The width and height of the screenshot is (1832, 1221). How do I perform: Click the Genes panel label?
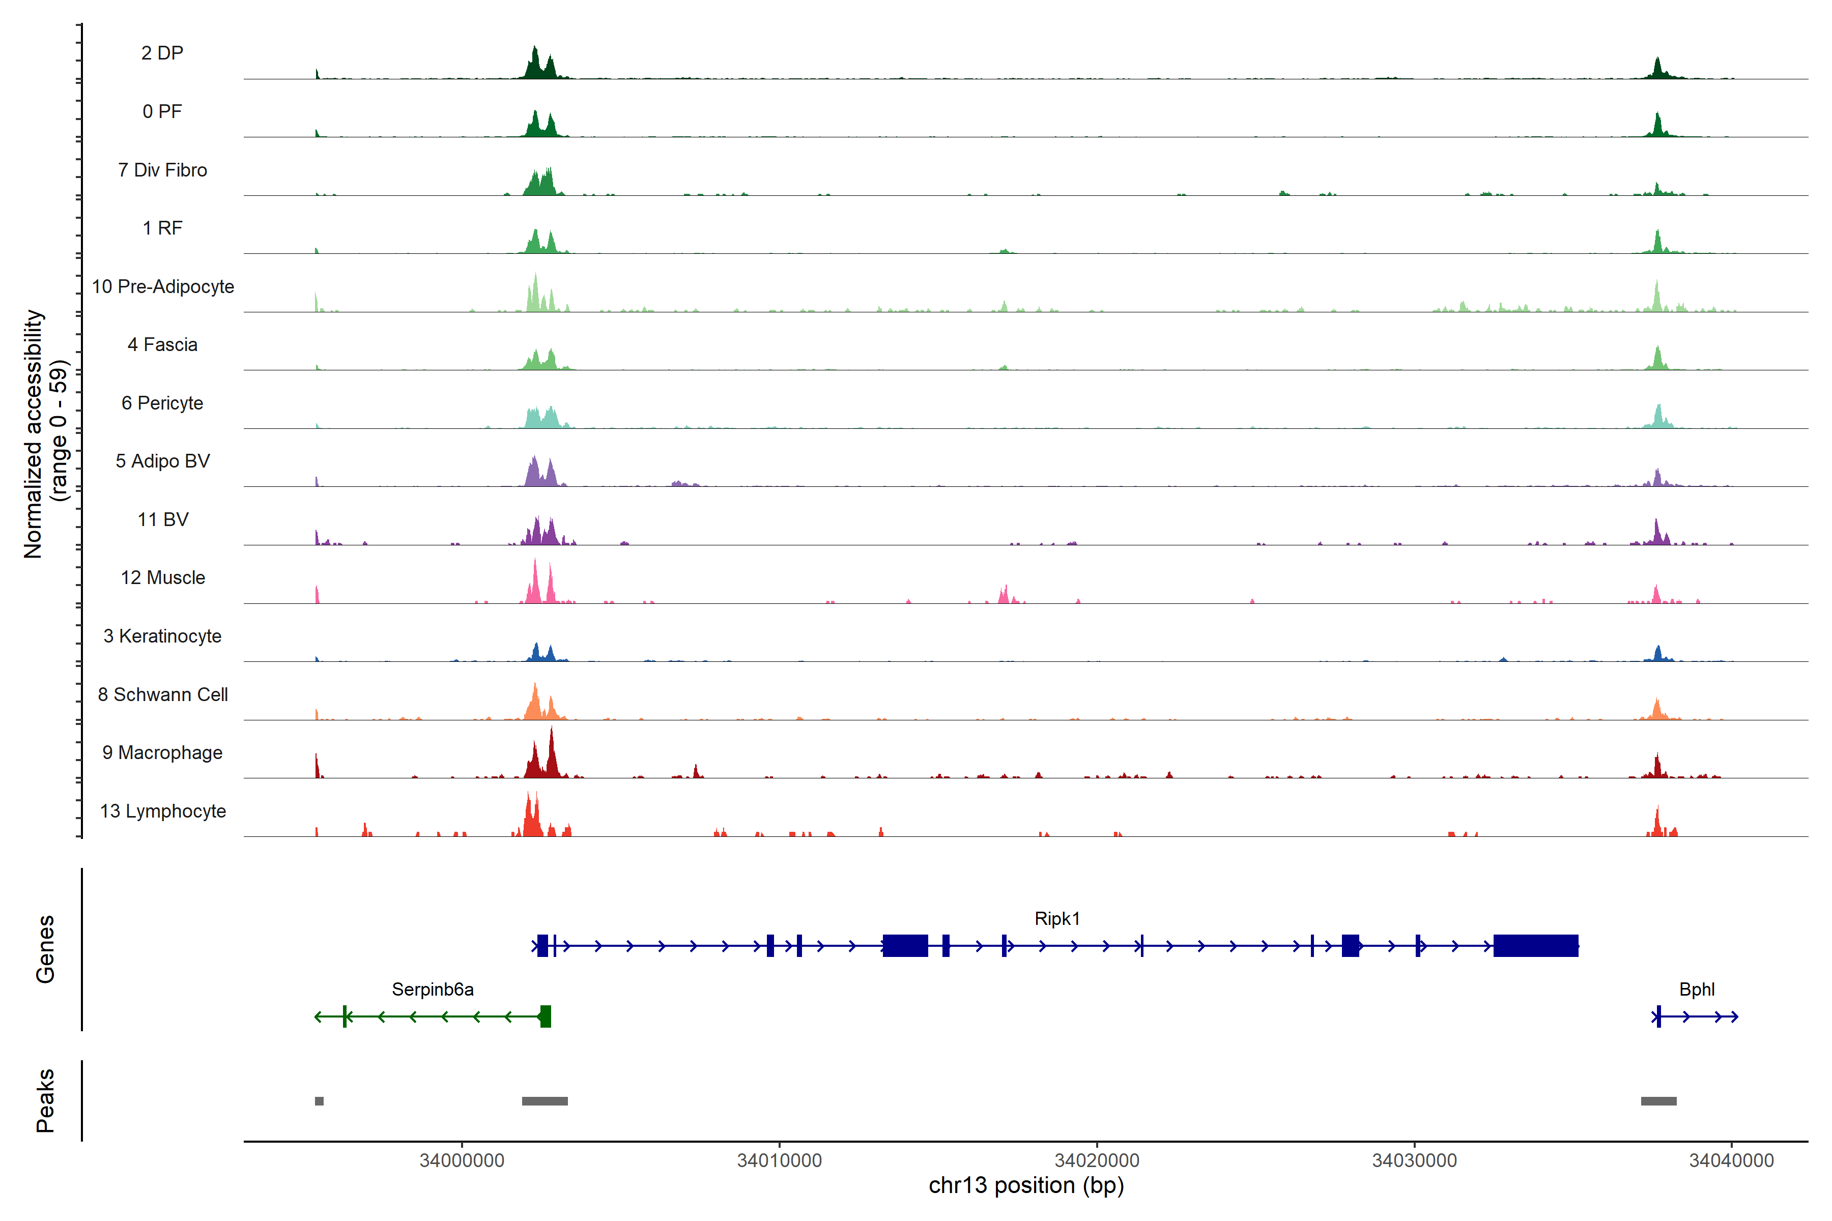pos(45,948)
